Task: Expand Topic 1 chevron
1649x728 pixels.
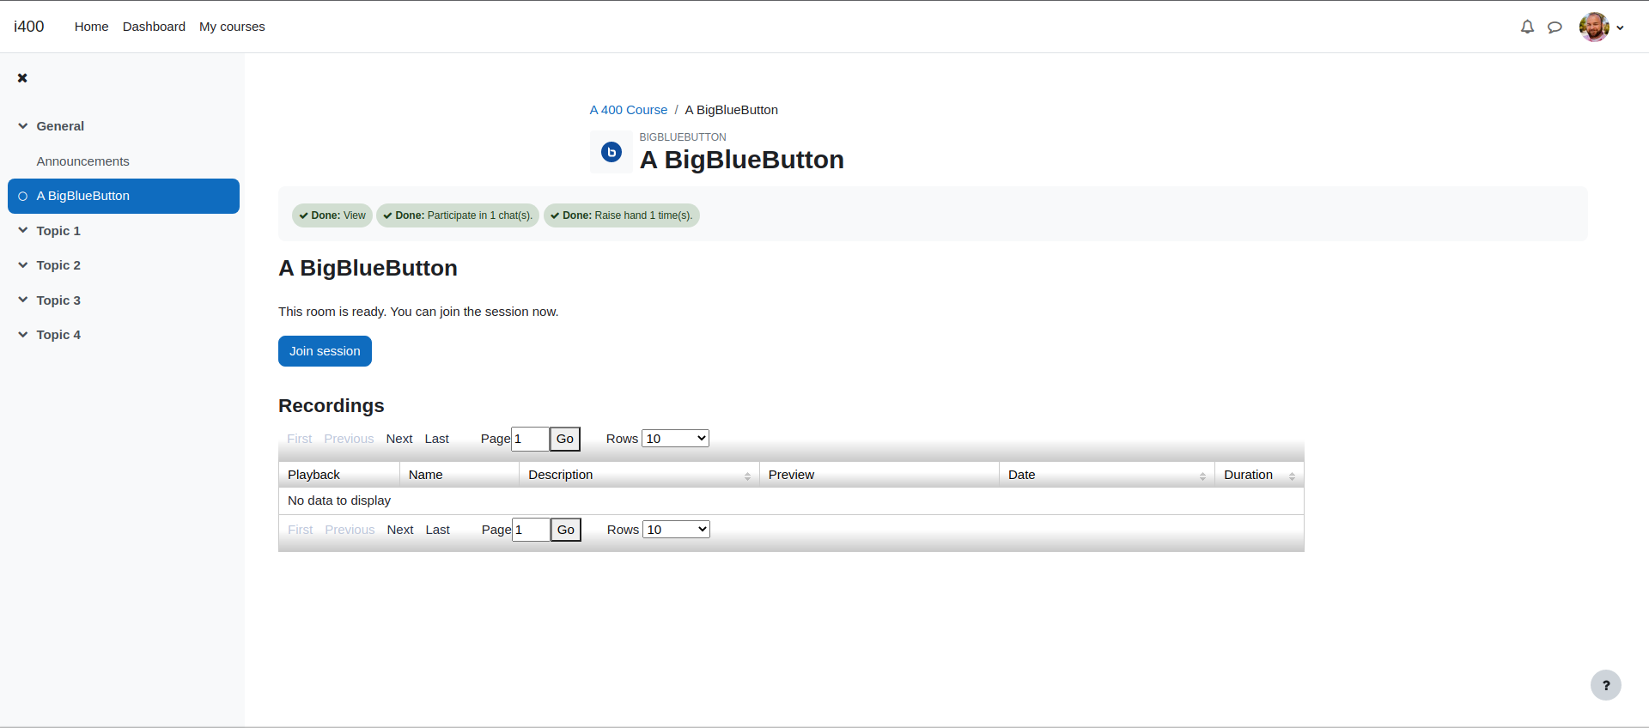Action: click(x=23, y=231)
